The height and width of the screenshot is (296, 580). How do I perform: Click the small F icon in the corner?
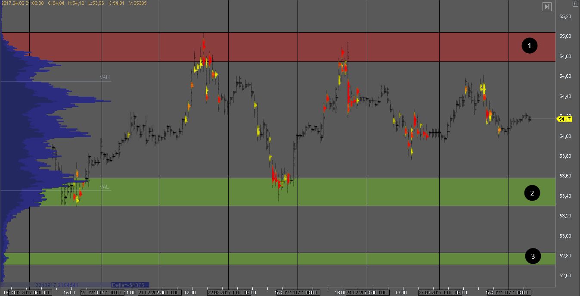[575, 4]
